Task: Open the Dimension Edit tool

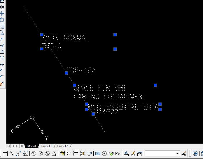Action: coord(126,153)
